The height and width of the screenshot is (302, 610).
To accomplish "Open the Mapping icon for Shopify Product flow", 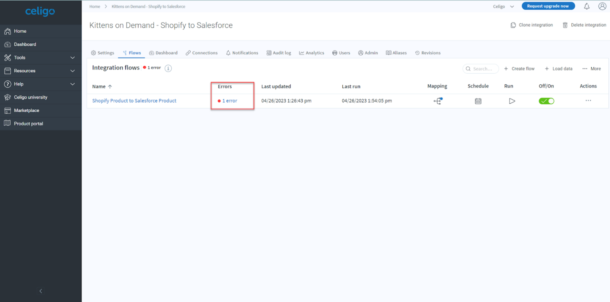I will (x=437, y=101).
